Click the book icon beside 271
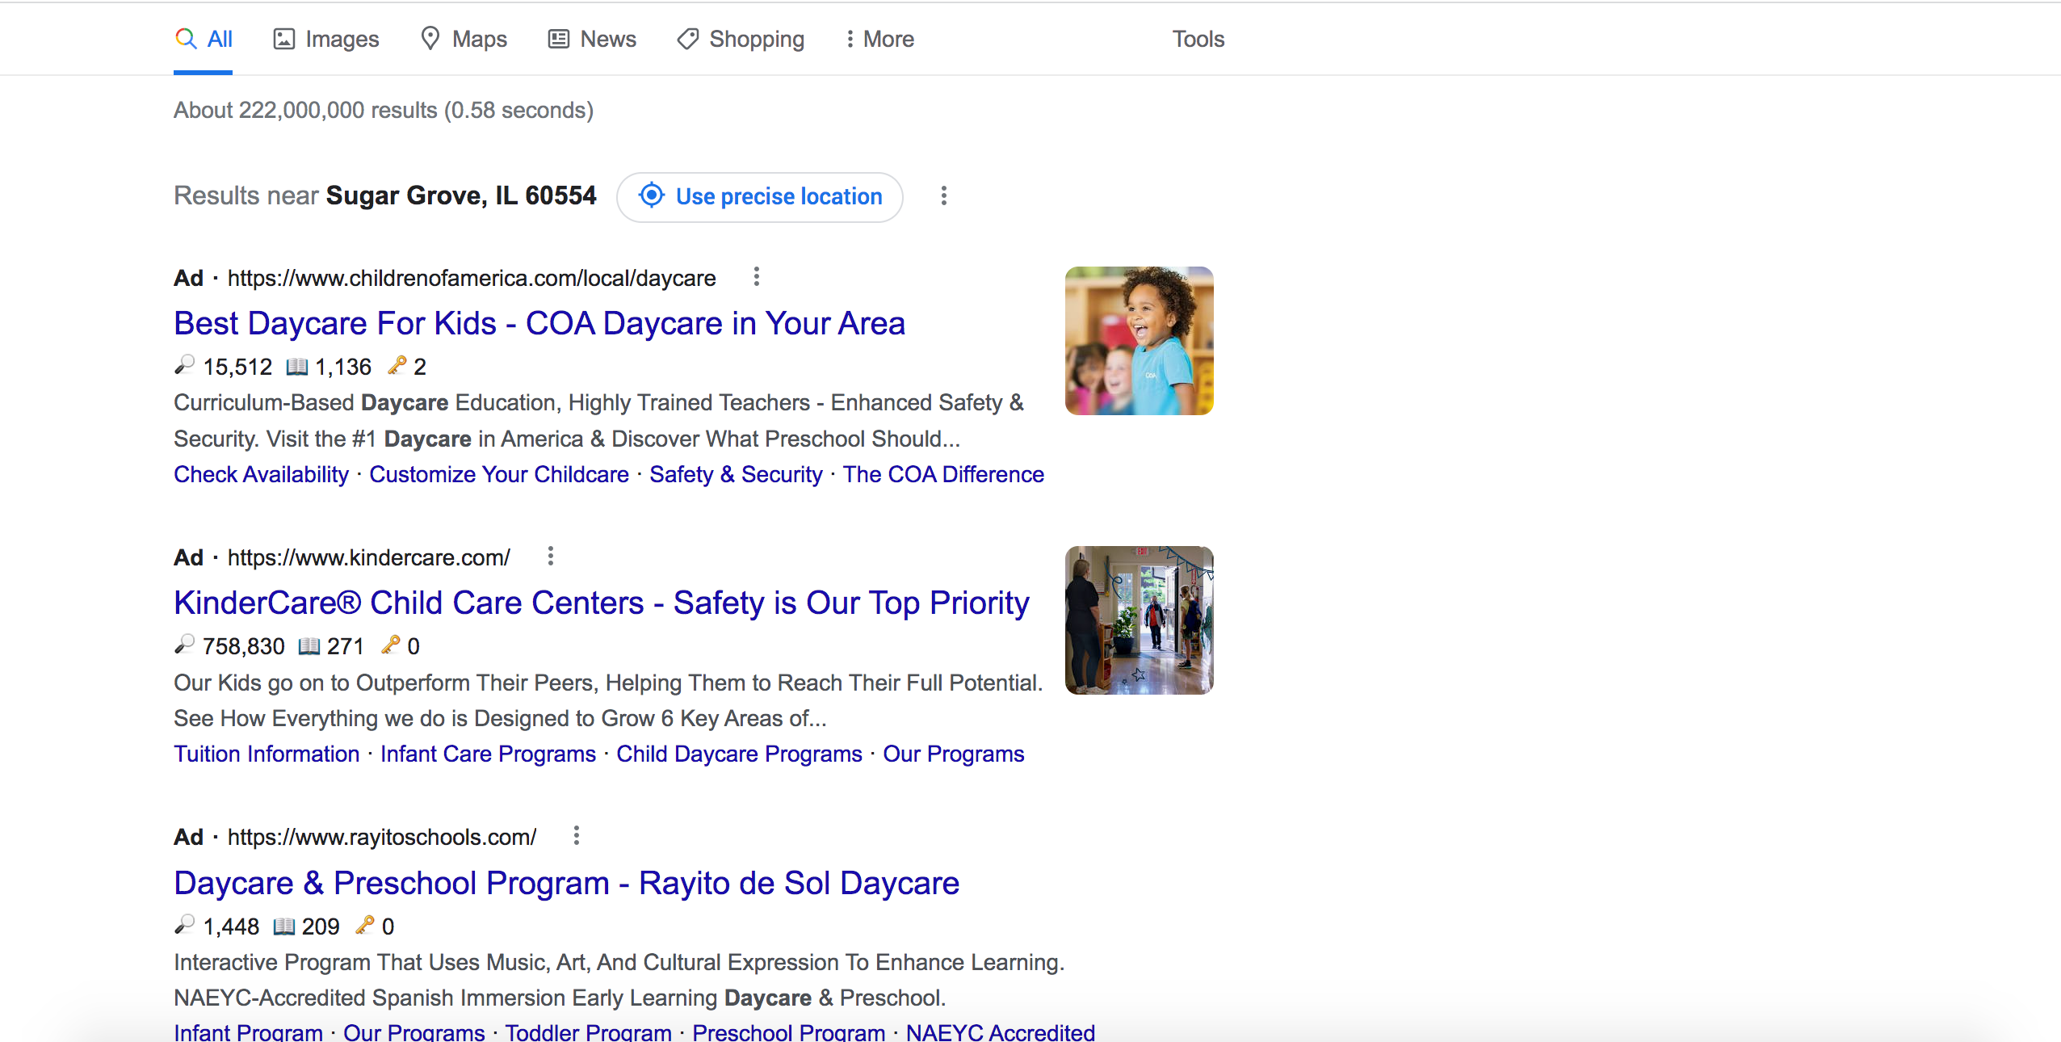 [309, 646]
